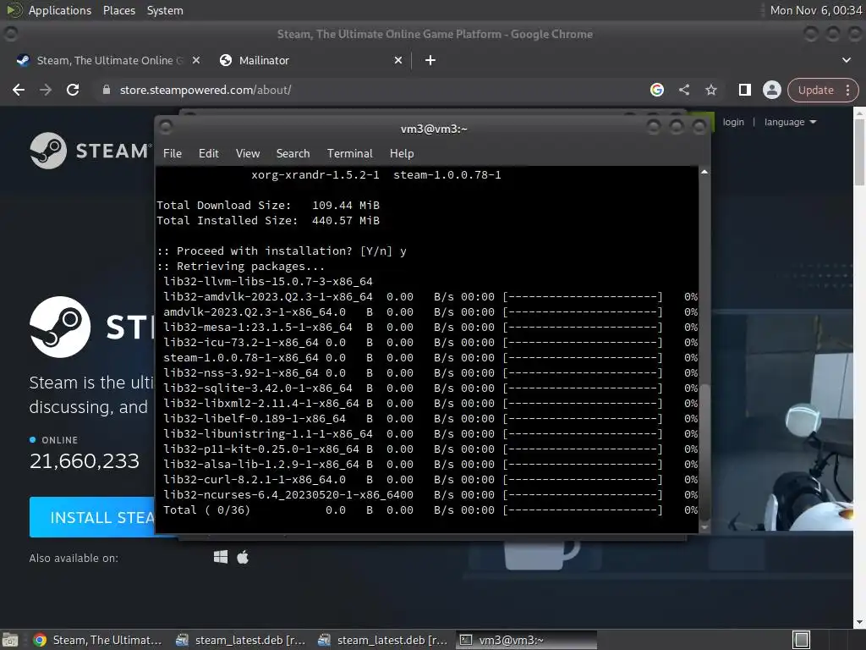Close the Mailinator tab
This screenshot has width=866, height=650.
pyautogui.click(x=398, y=60)
